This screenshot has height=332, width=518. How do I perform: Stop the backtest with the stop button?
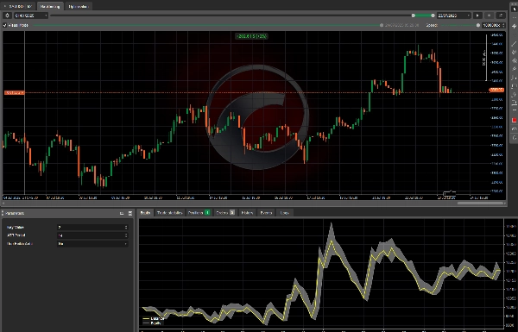(x=490, y=16)
